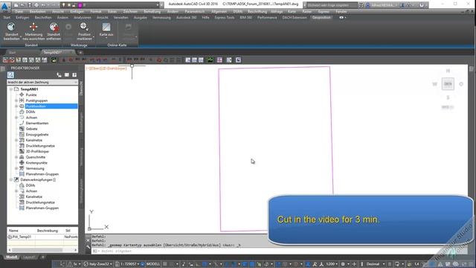Image resolution: width=476 pixels, height=268 pixels.
Task: Open the Bearbeiten menu
Action: 37,12
